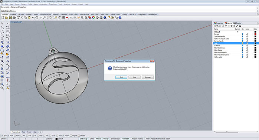Toggle the End osnap checkbox
Screen dimensions: 259x140
[x=2, y=136]
